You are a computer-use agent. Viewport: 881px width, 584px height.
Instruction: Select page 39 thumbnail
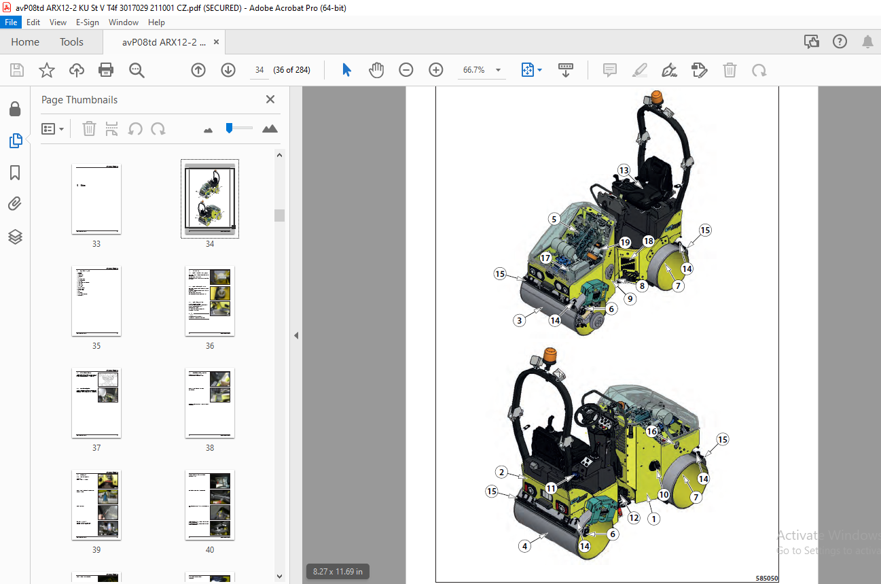coord(96,504)
